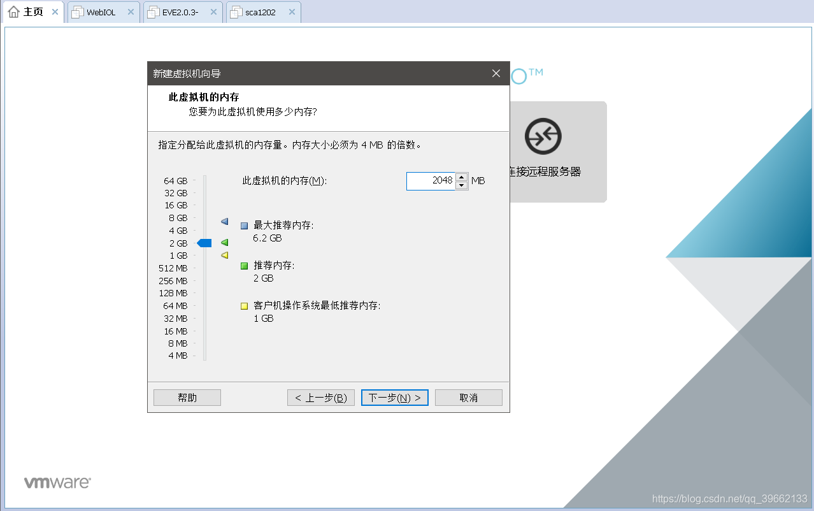Click the green 推荐内存 legend square

pos(244,266)
